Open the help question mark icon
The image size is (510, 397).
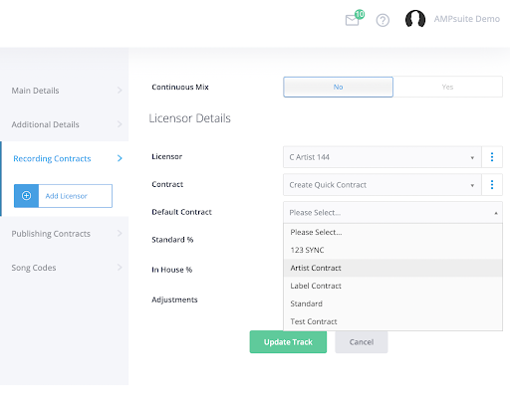tap(382, 20)
